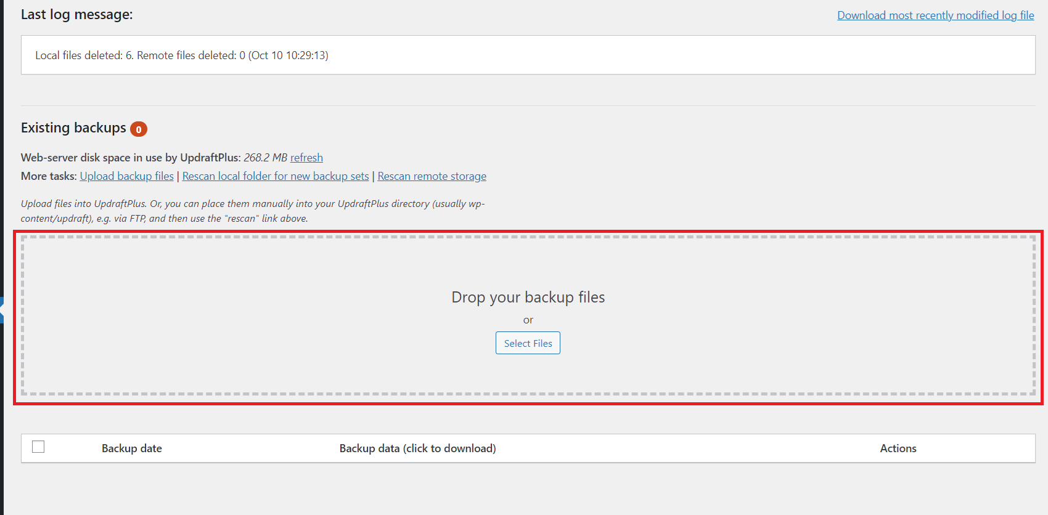Click the Backup data column header
The width and height of the screenshot is (1048, 515).
tap(417, 448)
